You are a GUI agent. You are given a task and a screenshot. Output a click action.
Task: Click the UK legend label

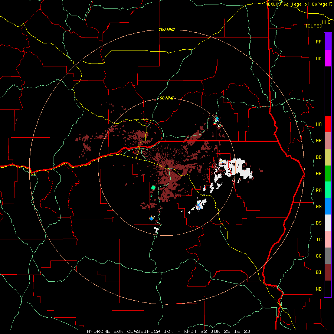[x=318, y=58]
